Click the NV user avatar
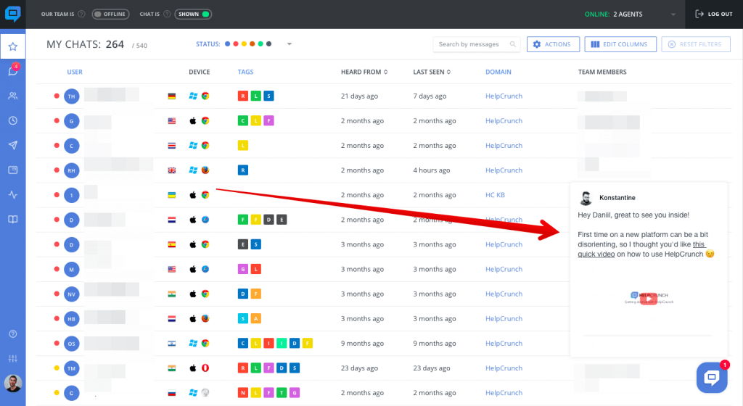 coord(72,294)
